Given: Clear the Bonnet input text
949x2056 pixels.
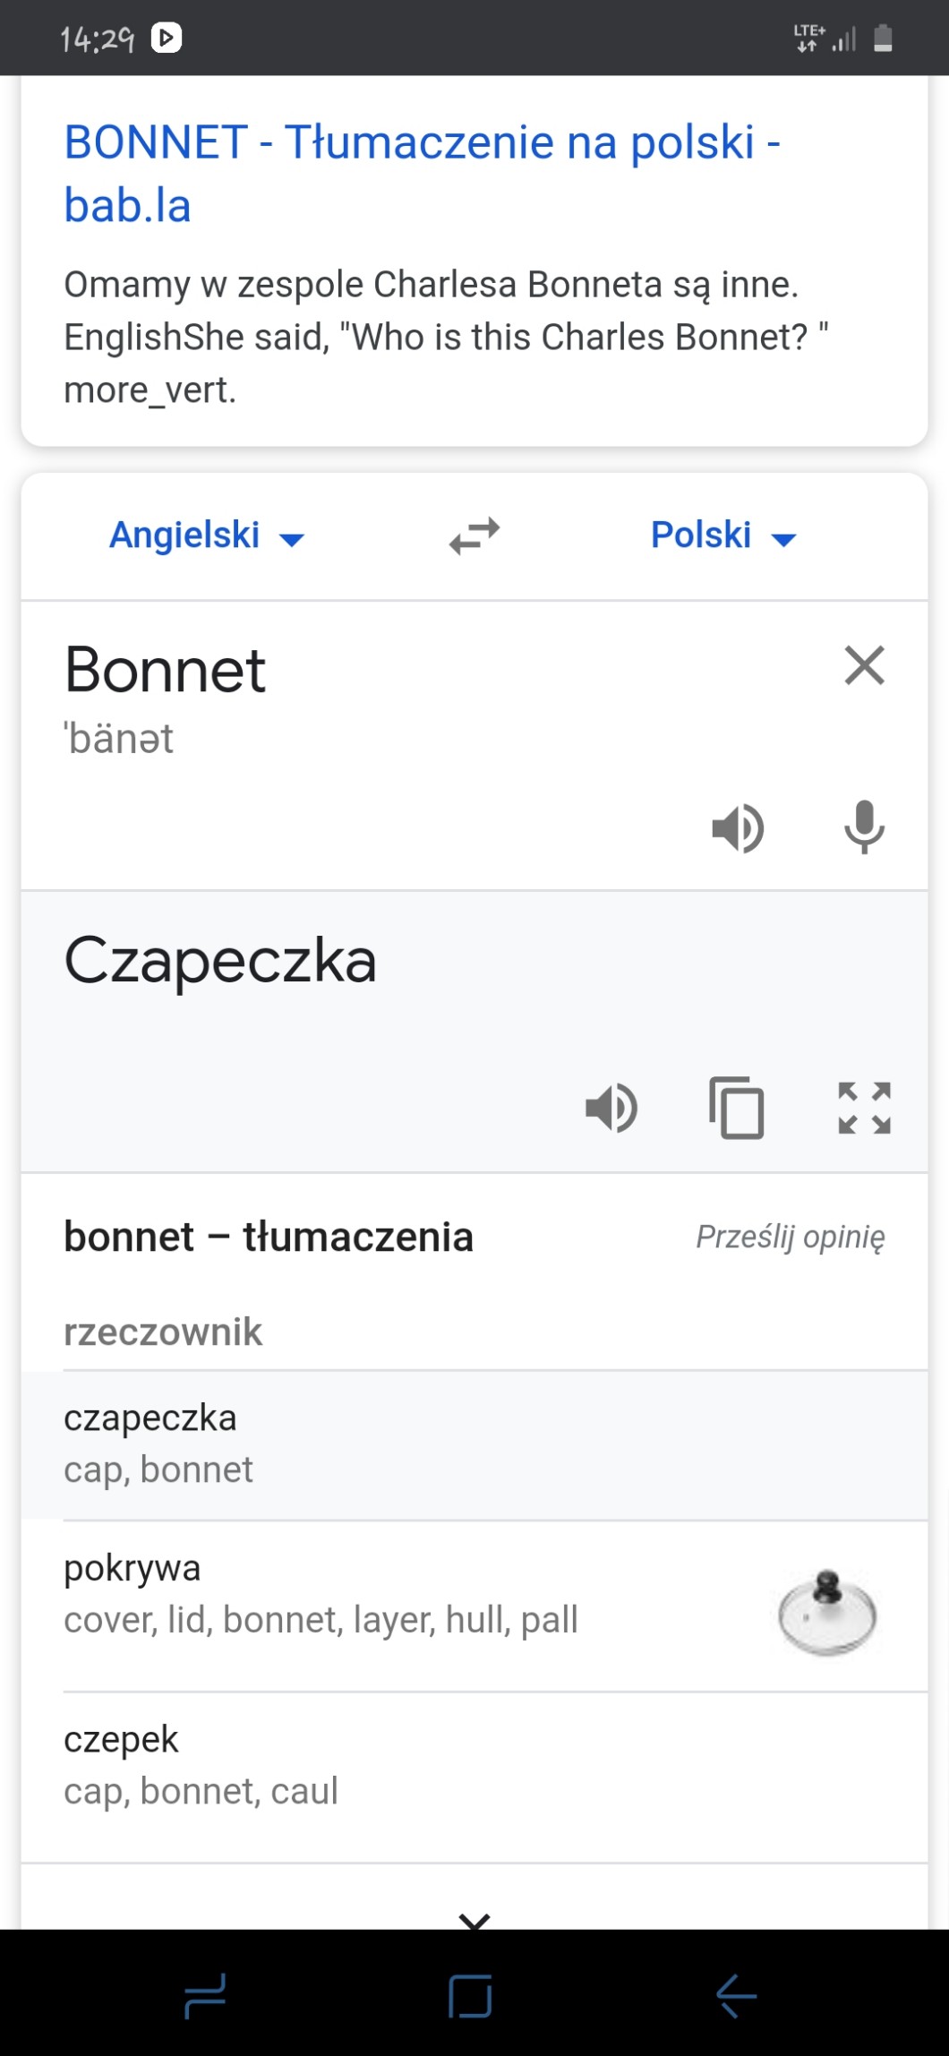Looking at the screenshot, I should (x=864, y=665).
